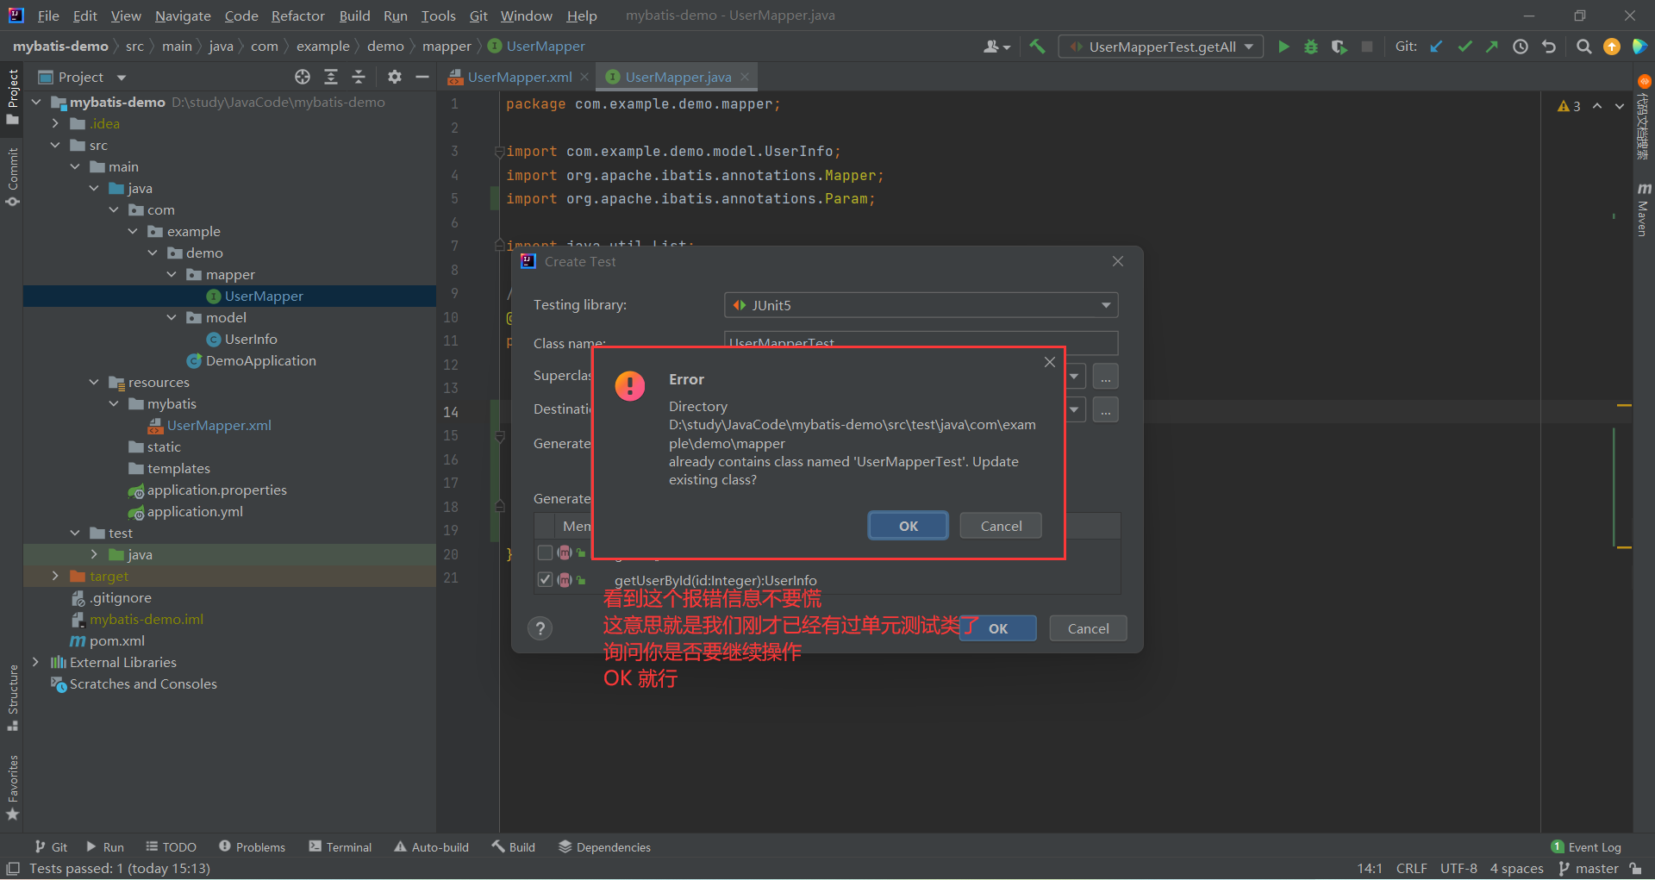
Task: Open the Favorites tool window
Action: point(12,788)
